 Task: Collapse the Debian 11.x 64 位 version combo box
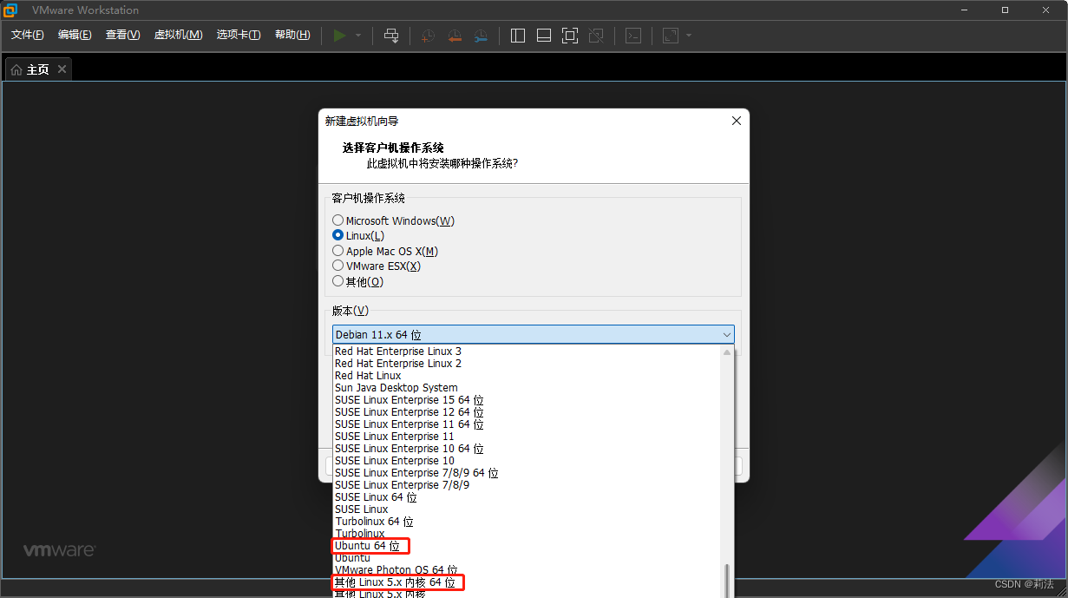point(534,334)
